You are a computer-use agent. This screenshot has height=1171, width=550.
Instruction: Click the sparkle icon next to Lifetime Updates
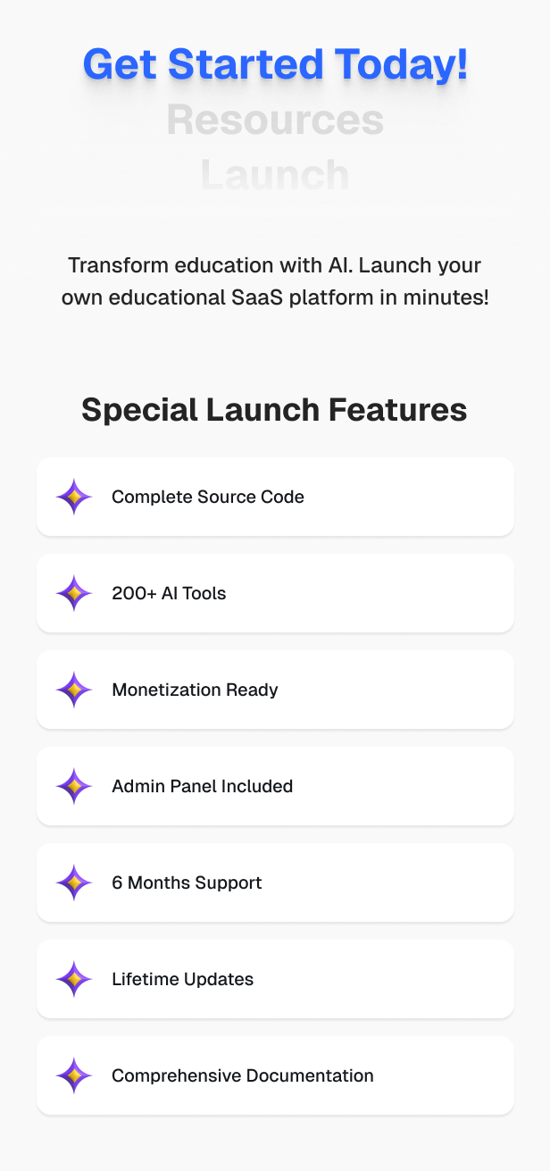click(x=74, y=979)
